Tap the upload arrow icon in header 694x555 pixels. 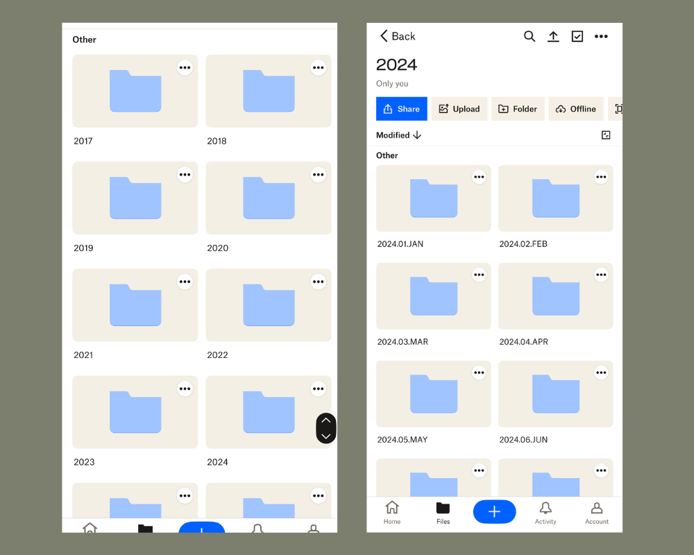pos(553,37)
